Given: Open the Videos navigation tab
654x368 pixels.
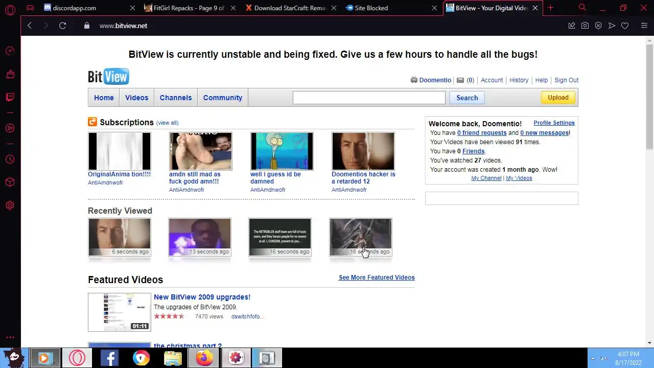Looking at the screenshot, I should click(136, 98).
